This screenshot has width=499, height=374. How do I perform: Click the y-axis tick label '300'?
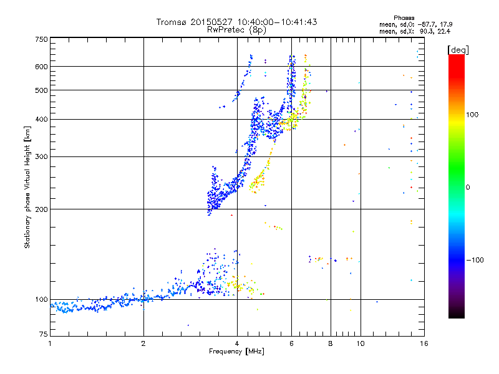(41, 157)
